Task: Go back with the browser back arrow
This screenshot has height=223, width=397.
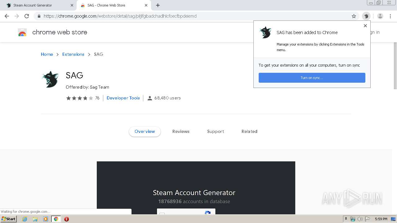Action: click(7, 16)
